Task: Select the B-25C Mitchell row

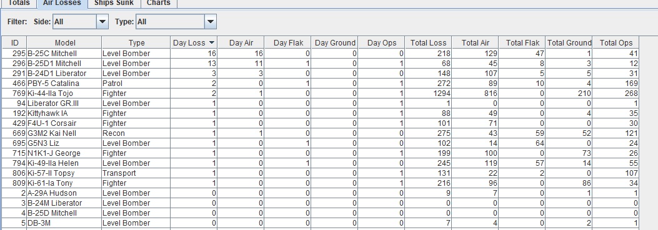Action: point(321,54)
